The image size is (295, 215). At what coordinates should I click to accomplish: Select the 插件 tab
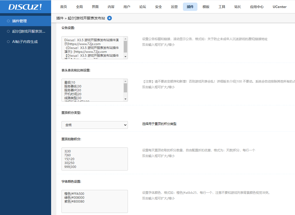[190, 7]
